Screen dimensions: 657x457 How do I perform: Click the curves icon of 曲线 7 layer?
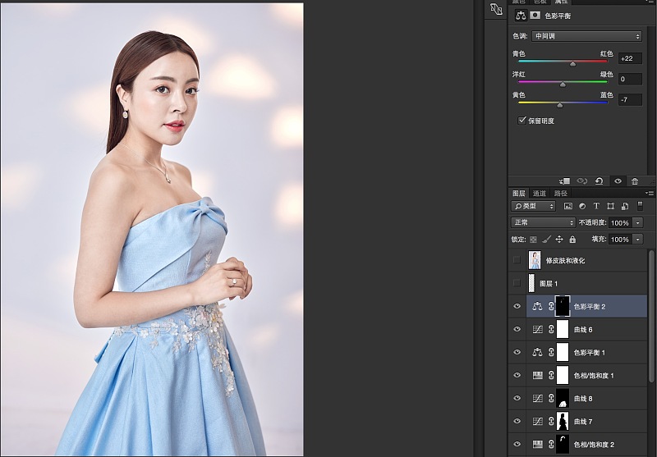point(537,422)
